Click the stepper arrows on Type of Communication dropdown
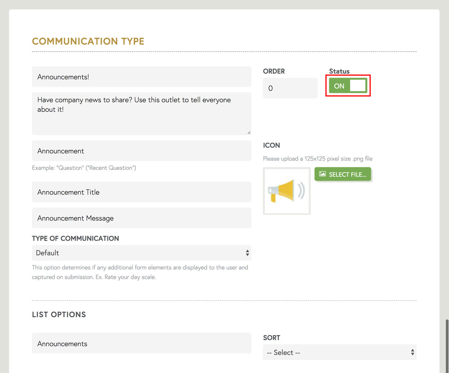This screenshot has height=373, width=449. [247, 253]
